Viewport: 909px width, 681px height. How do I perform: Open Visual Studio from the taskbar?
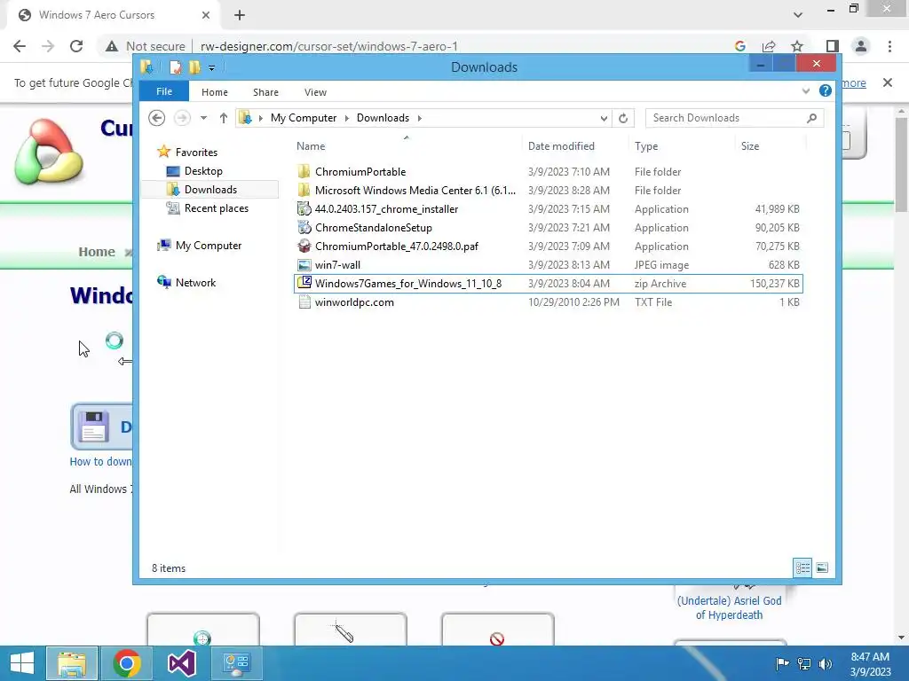181,663
